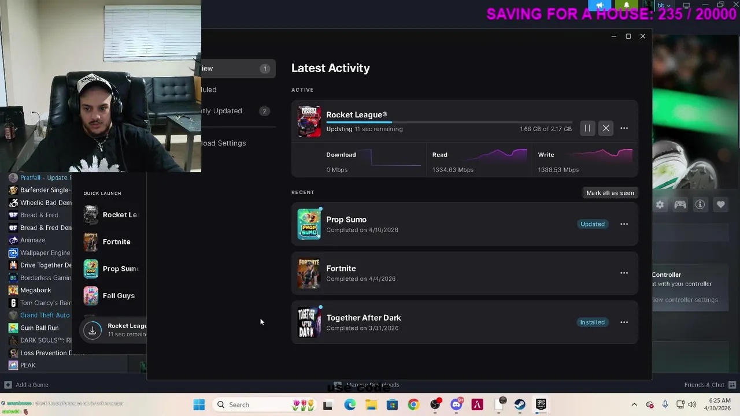The width and height of the screenshot is (740, 416).
Task: Select Borderless Gaming in Steam library
Action: click(39, 278)
